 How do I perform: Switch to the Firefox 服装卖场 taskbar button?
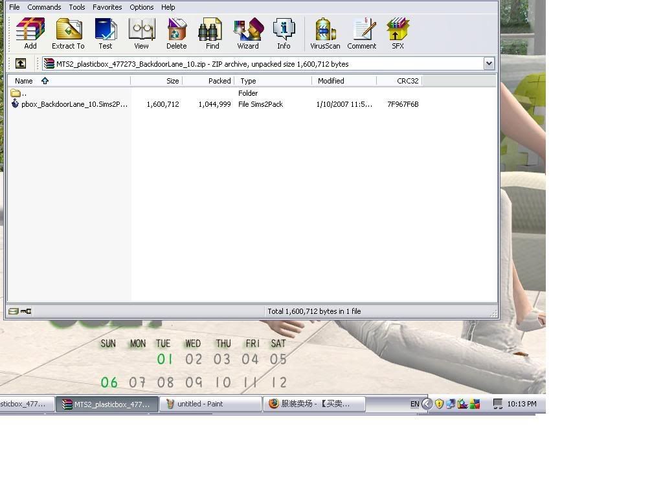coord(314,404)
